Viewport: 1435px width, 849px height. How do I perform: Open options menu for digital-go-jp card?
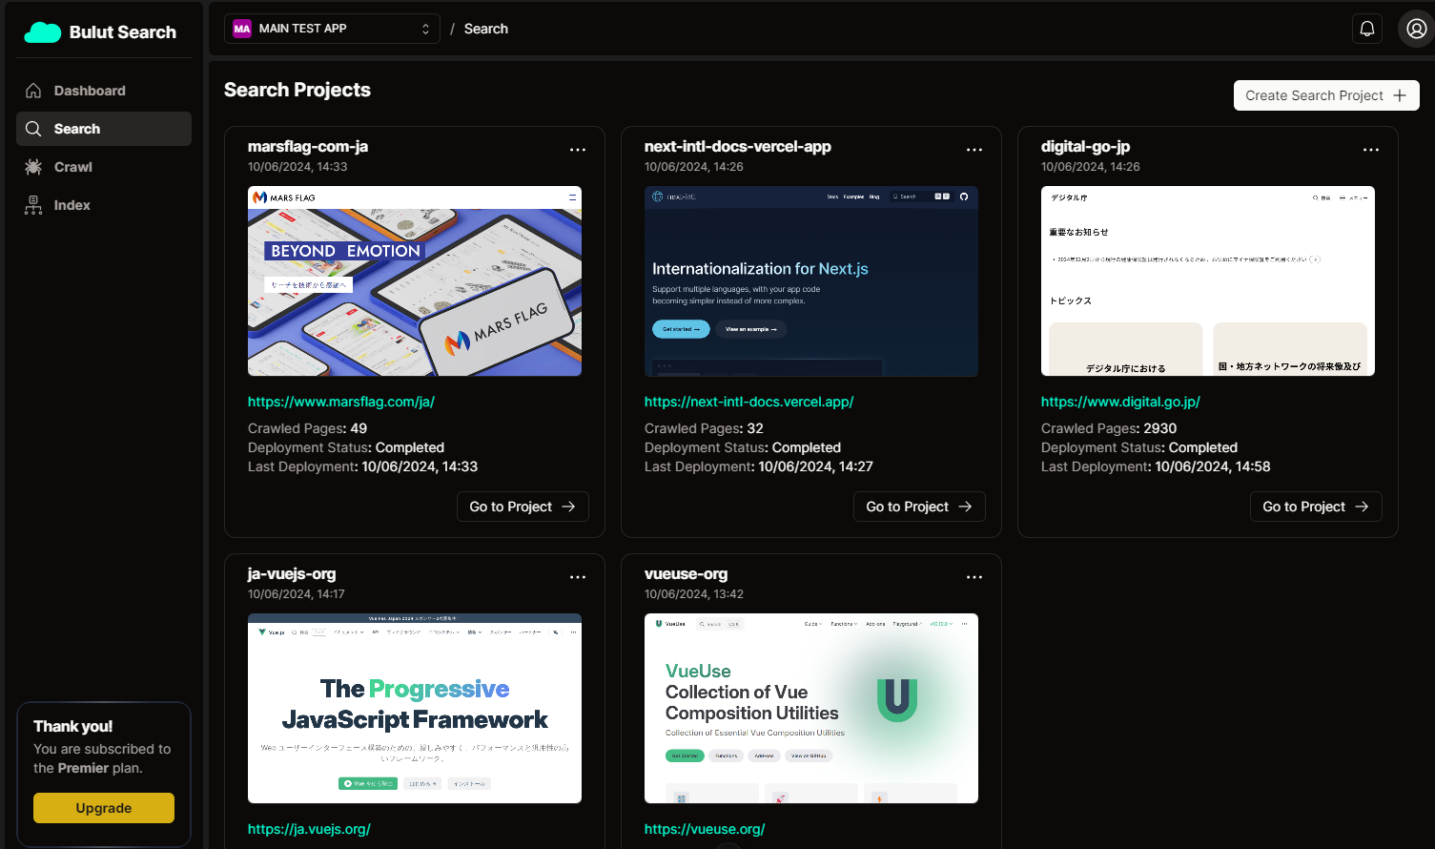point(1371,150)
